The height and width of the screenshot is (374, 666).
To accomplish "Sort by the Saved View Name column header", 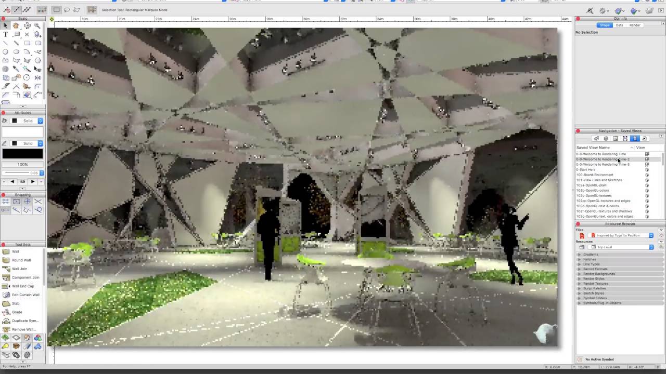I will pyautogui.click(x=605, y=148).
